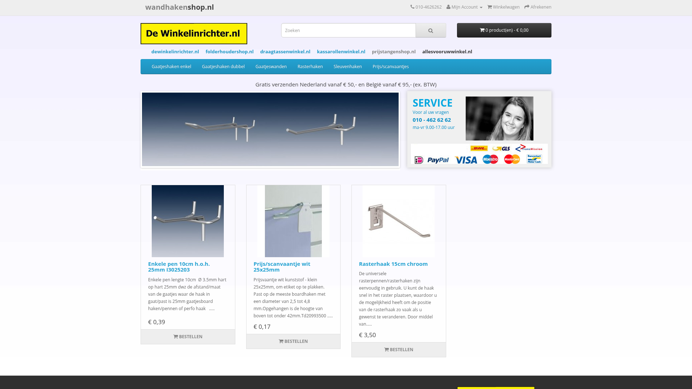Focus the Zoeken search field
The width and height of the screenshot is (692, 389).
point(349,30)
